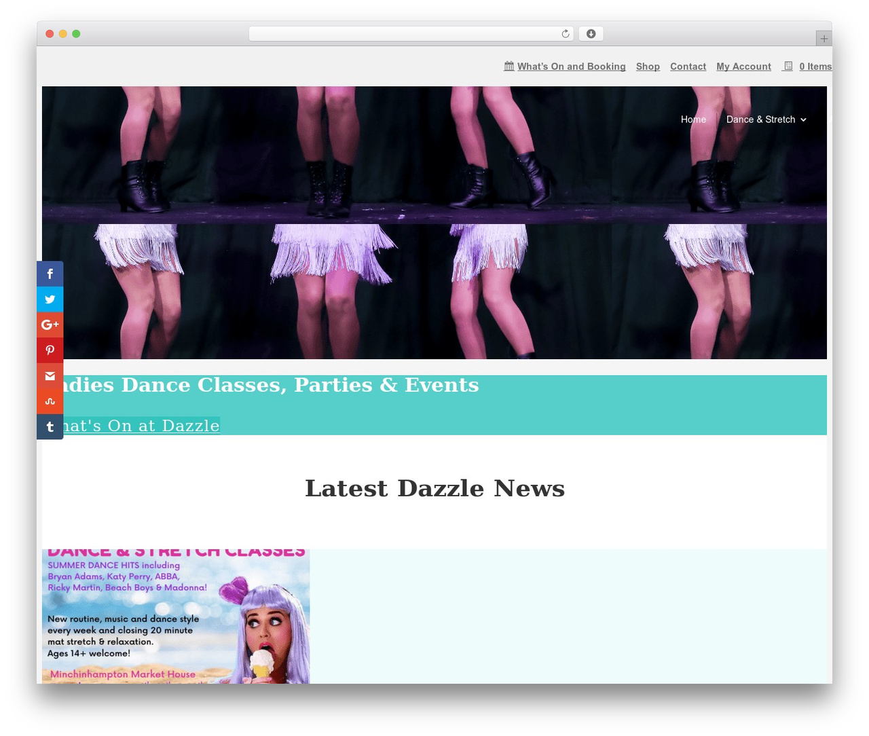869x736 pixels.
Task: Click the StumbleUpon share icon
Action: 50,401
